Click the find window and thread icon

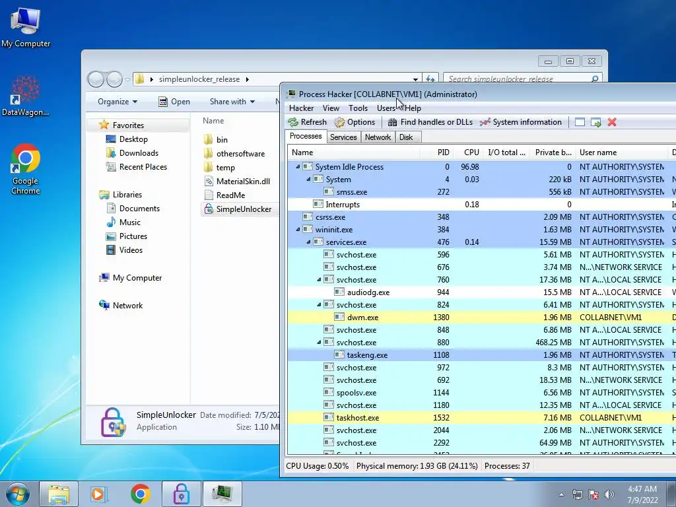[x=596, y=122]
